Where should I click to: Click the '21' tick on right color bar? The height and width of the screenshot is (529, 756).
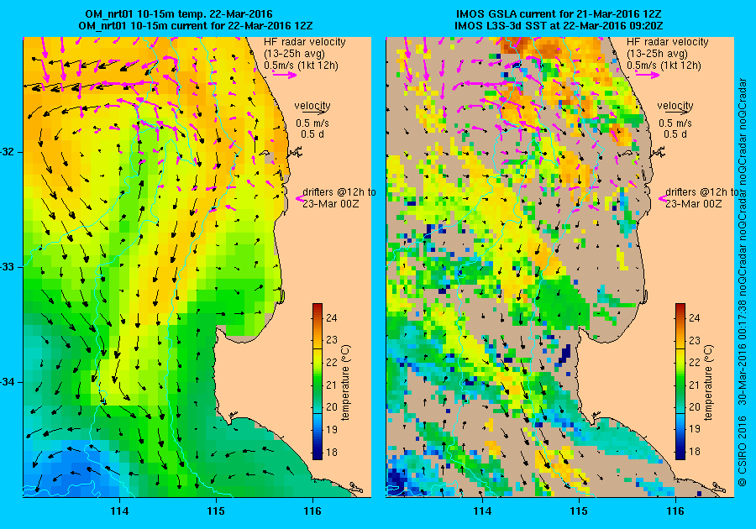(695, 385)
